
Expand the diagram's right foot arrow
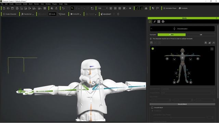(x=191, y=82)
